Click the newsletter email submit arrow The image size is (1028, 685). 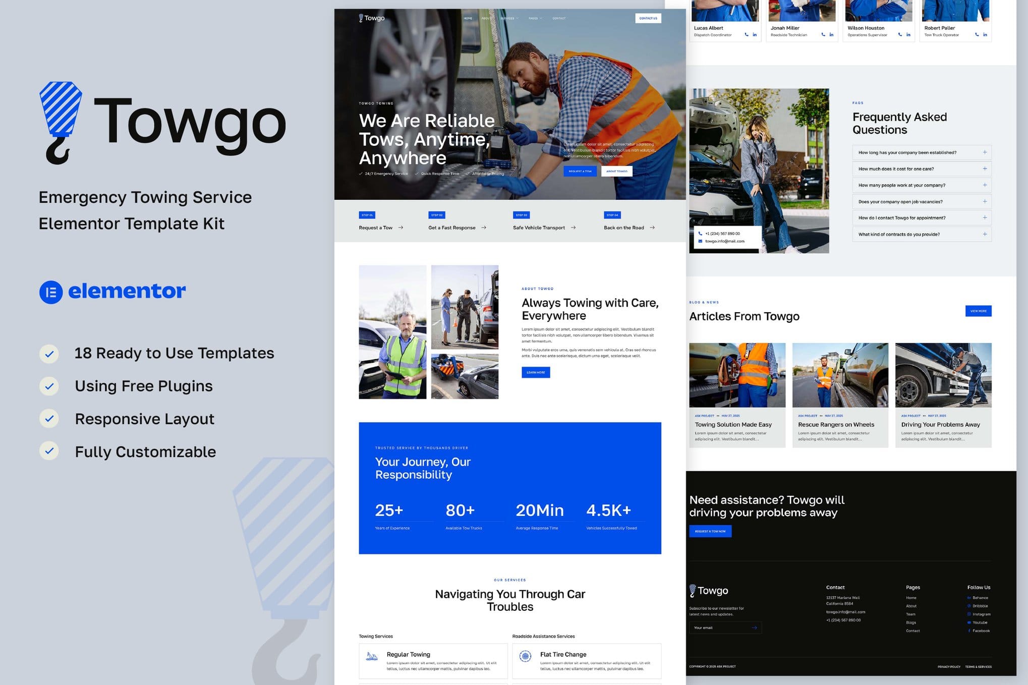(755, 628)
